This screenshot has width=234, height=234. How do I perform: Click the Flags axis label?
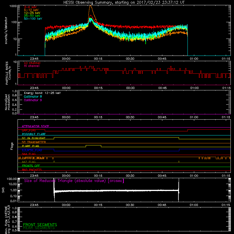click(x=12, y=146)
